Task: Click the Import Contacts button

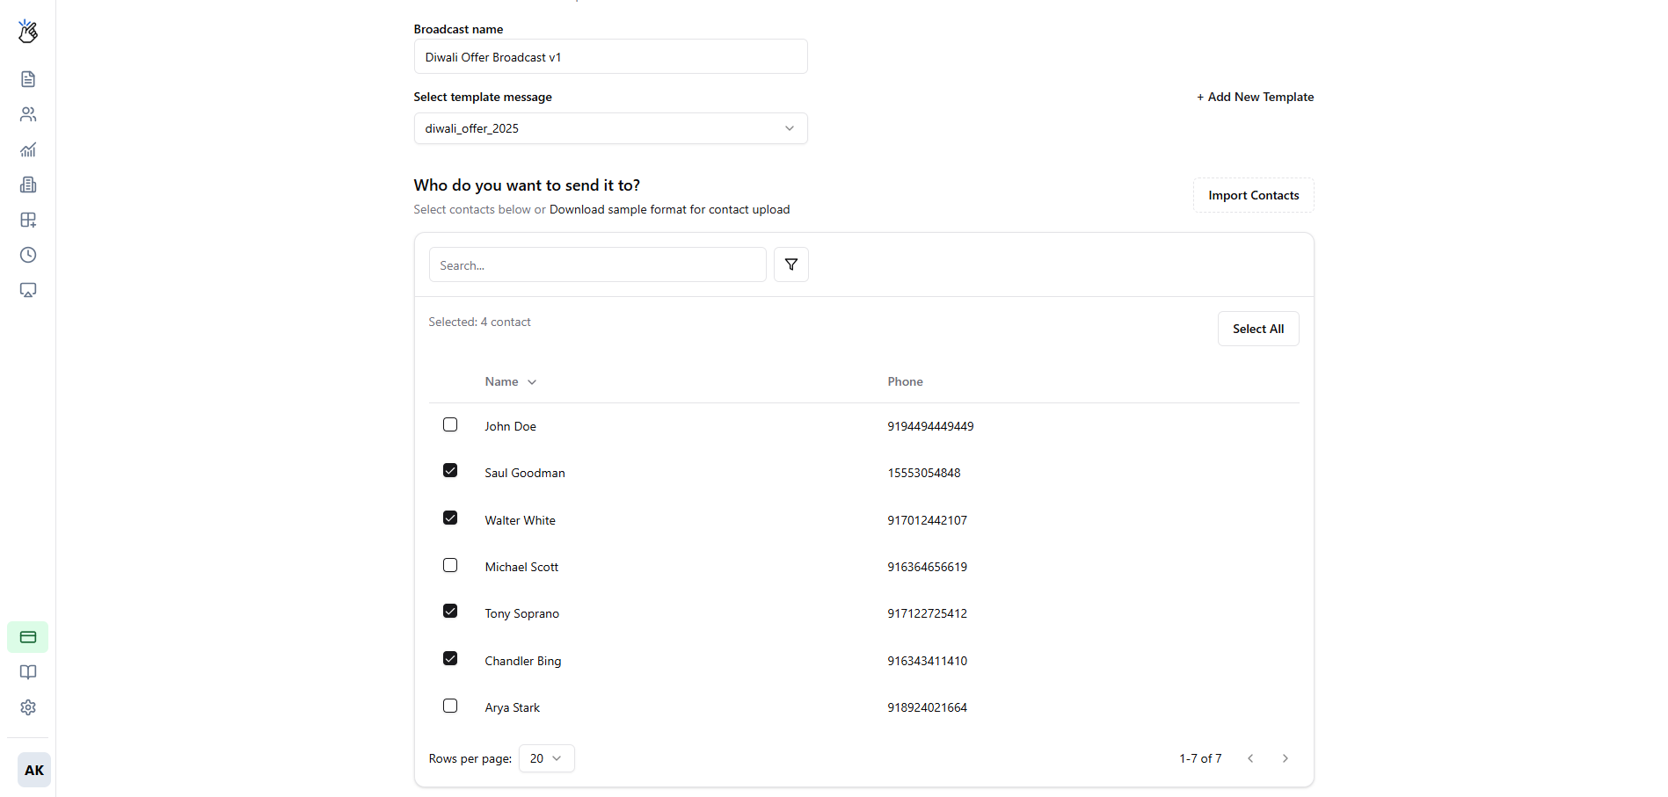Action: (1252, 194)
